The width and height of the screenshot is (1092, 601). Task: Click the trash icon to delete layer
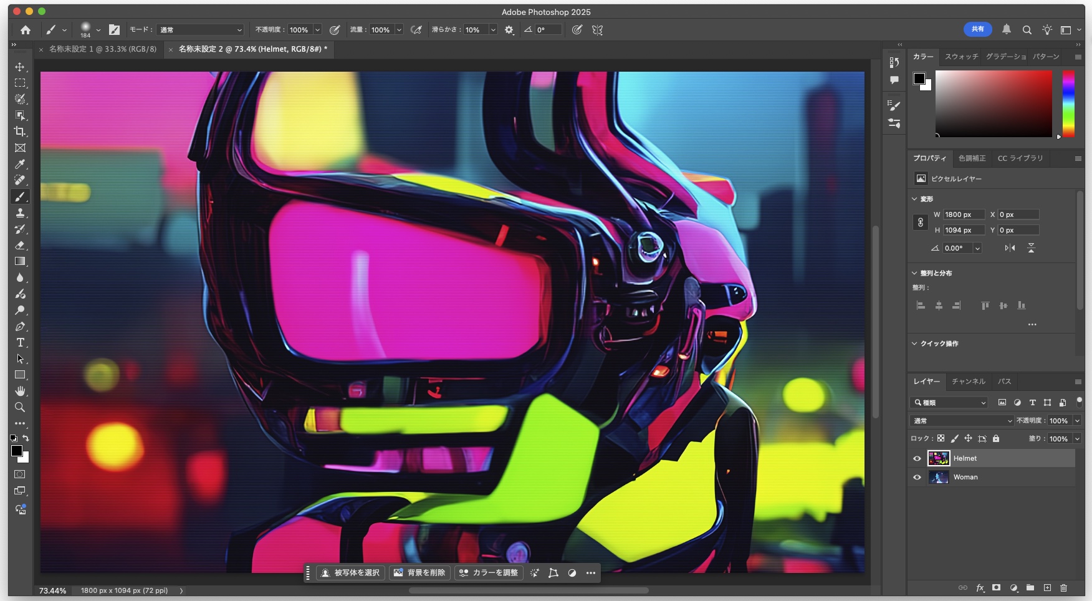click(x=1063, y=588)
